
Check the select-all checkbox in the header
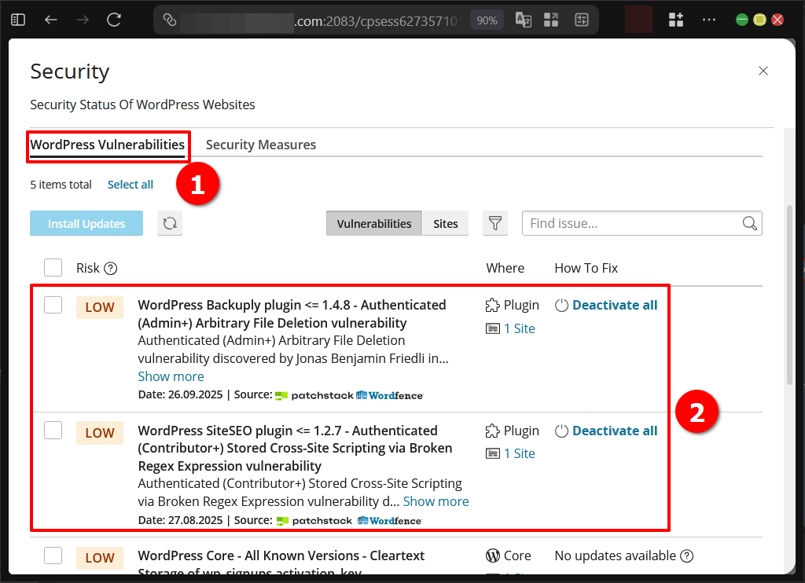(53, 267)
